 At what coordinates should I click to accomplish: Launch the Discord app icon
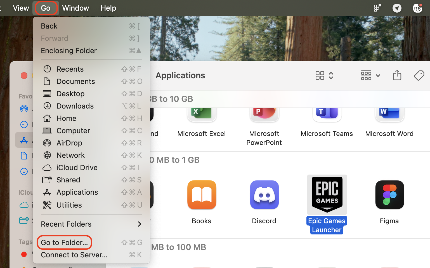pyautogui.click(x=264, y=195)
